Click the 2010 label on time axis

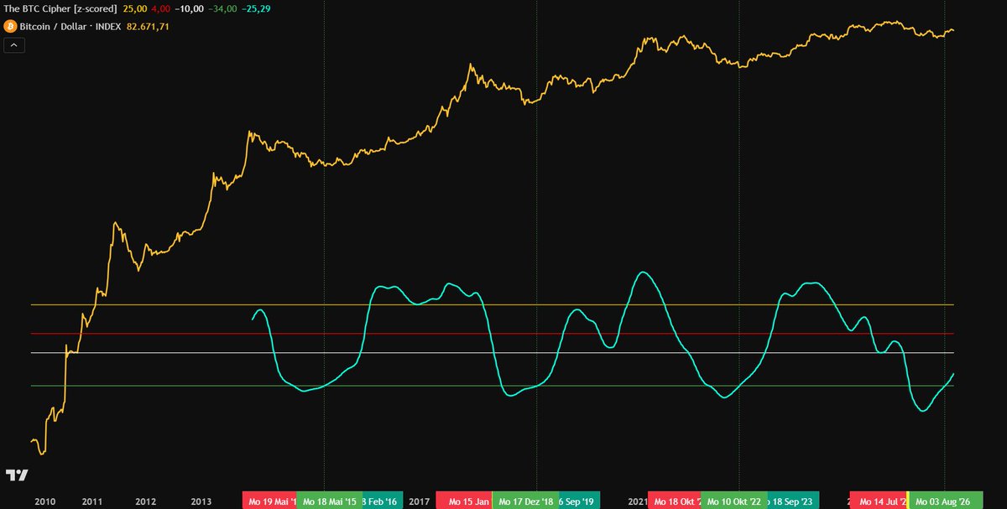[44, 501]
